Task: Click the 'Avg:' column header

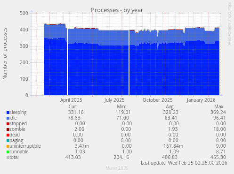Action: click(170, 106)
